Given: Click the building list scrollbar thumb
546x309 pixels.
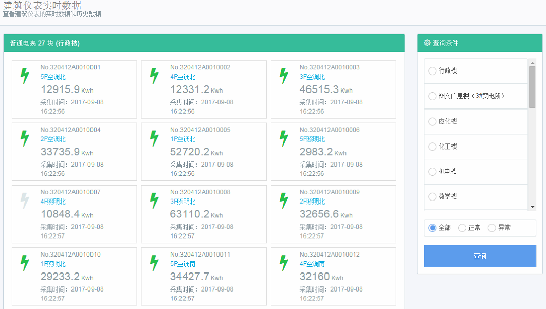Looking at the screenshot, I should pos(532,86).
